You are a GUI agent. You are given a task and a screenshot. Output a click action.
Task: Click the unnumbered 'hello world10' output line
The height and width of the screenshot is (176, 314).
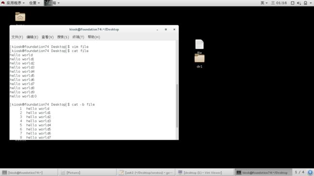pos(23,96)
